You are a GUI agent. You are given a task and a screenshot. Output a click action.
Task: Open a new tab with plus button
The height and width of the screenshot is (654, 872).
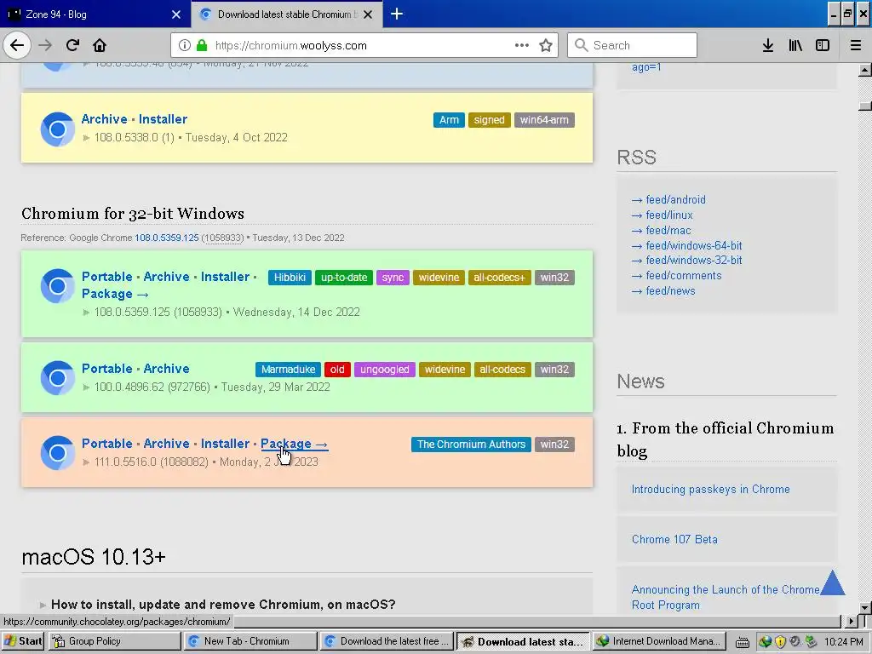point(397,14)
